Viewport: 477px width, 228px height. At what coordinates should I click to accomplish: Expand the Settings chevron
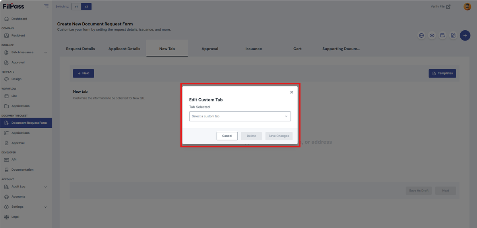click(x=45, y=207)
